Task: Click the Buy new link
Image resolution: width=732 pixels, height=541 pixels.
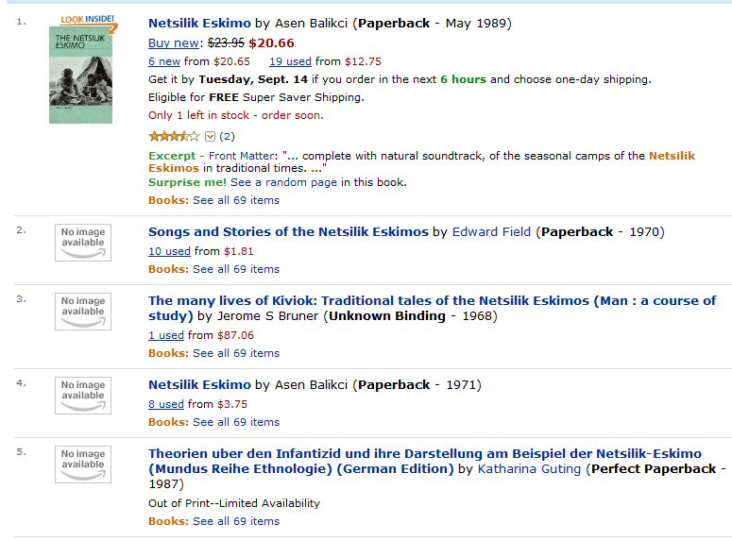Action: click(x=173, y=42)
